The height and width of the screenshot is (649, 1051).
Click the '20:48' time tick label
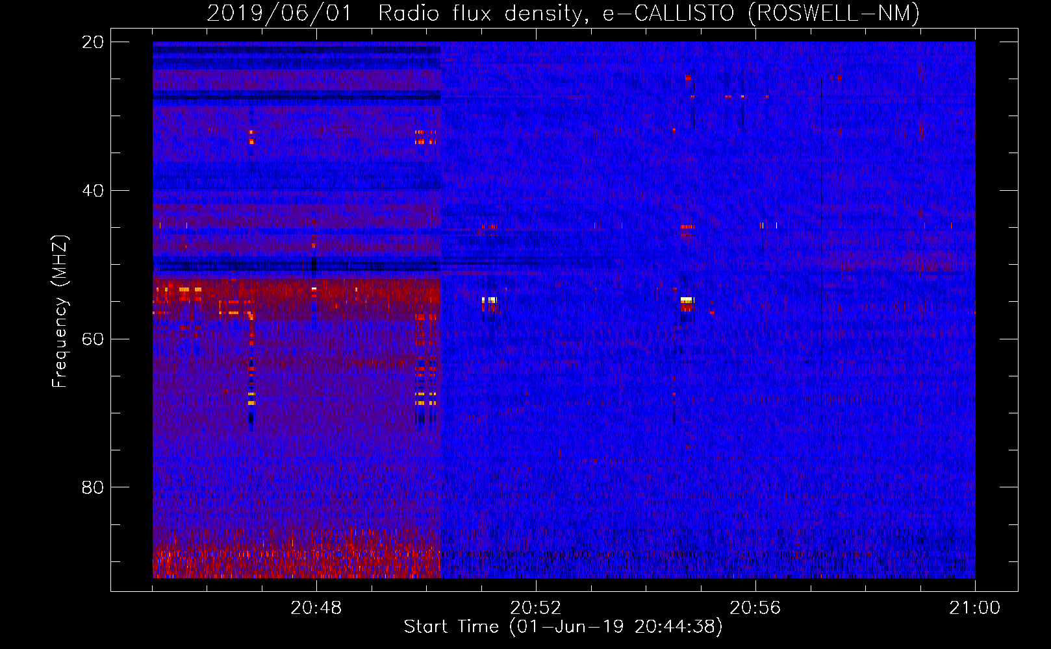click(x=316, y=608)
